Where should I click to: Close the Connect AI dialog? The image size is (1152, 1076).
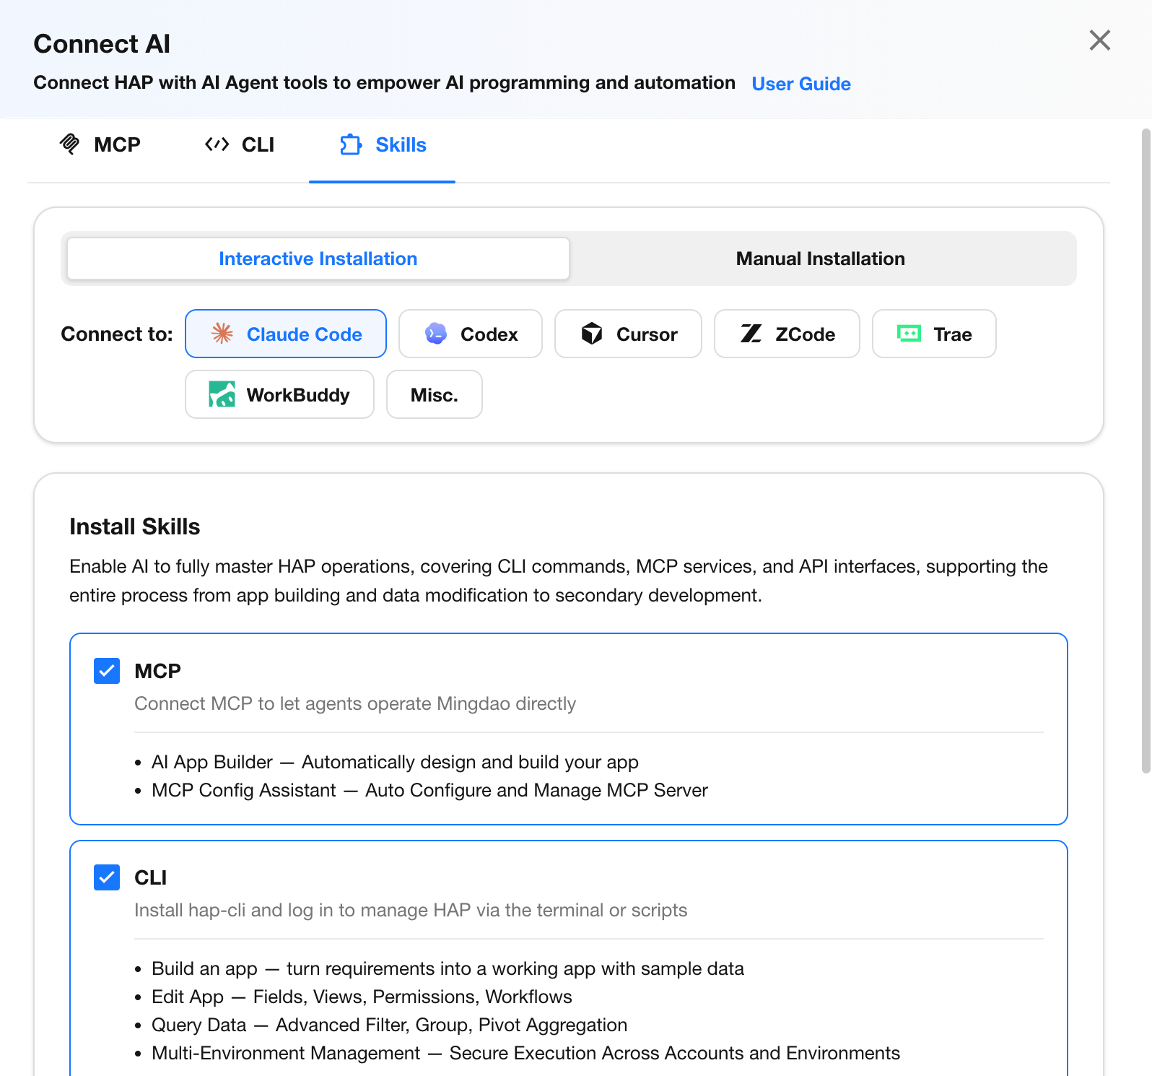tap(1099, 40)
